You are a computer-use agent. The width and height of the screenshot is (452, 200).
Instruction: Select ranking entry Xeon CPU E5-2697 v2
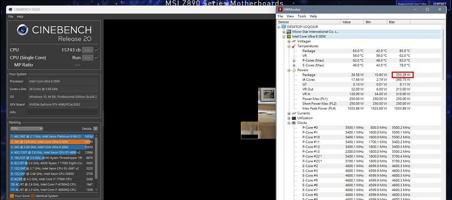click(x=52, y=168)
